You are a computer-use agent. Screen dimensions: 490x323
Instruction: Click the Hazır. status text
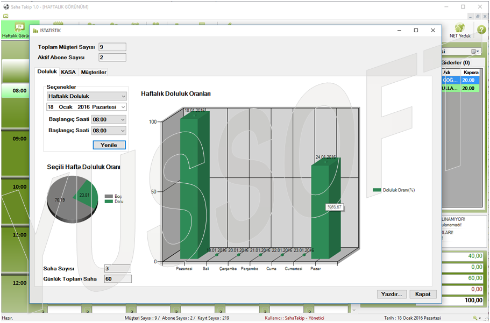[x=8, y=318]
